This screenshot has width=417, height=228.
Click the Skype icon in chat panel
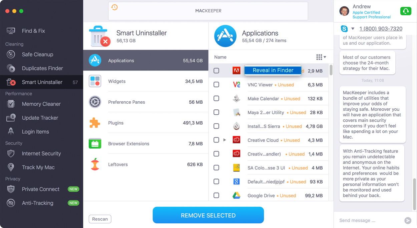point(344,29)
